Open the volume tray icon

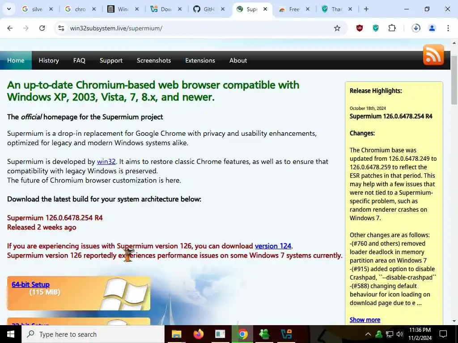400,334
